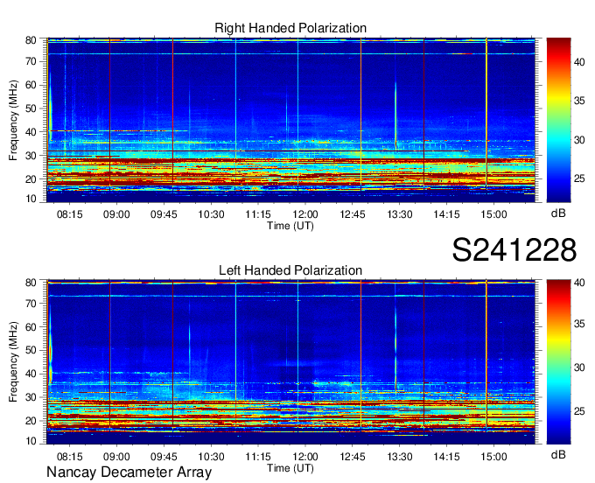Click the 40 MHz tick label of Left Handed plot
Image resolution: width=595 pixels, height=483 pixels.
[x=31, y=374]
